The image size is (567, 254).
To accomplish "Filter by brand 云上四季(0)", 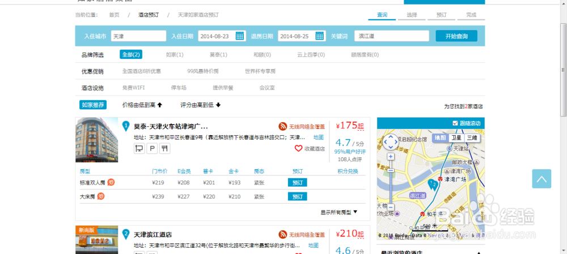I will (311, 55).
